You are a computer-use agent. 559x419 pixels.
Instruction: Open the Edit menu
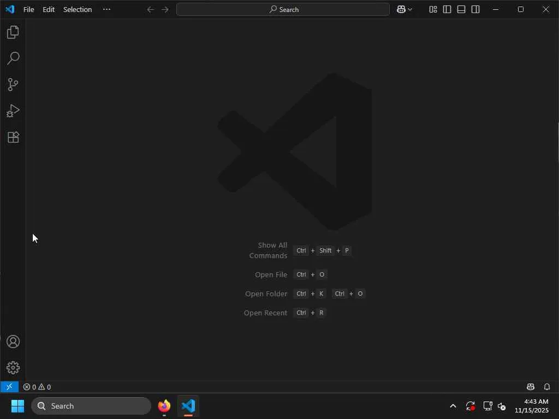click(49, 10)
